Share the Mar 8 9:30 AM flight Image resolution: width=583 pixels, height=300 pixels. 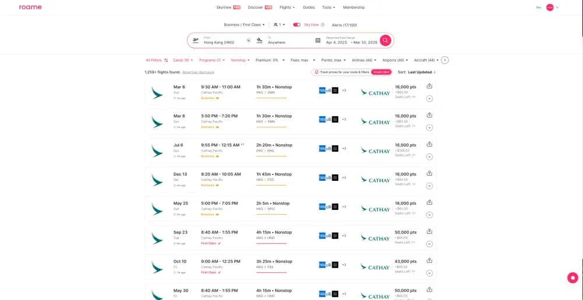coord(430,86)
